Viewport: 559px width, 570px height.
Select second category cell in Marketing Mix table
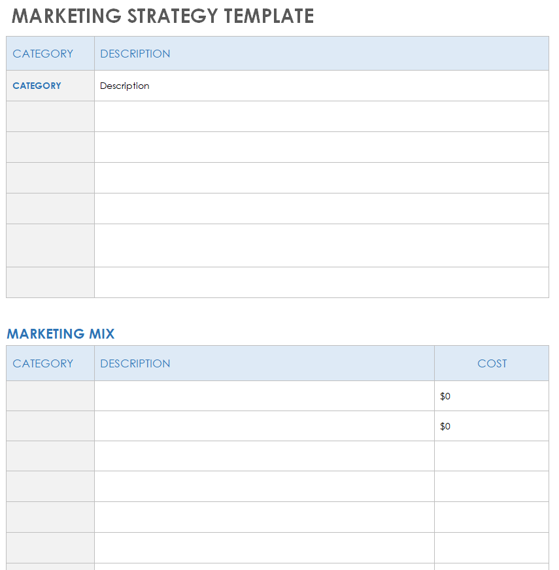point(50,426)
